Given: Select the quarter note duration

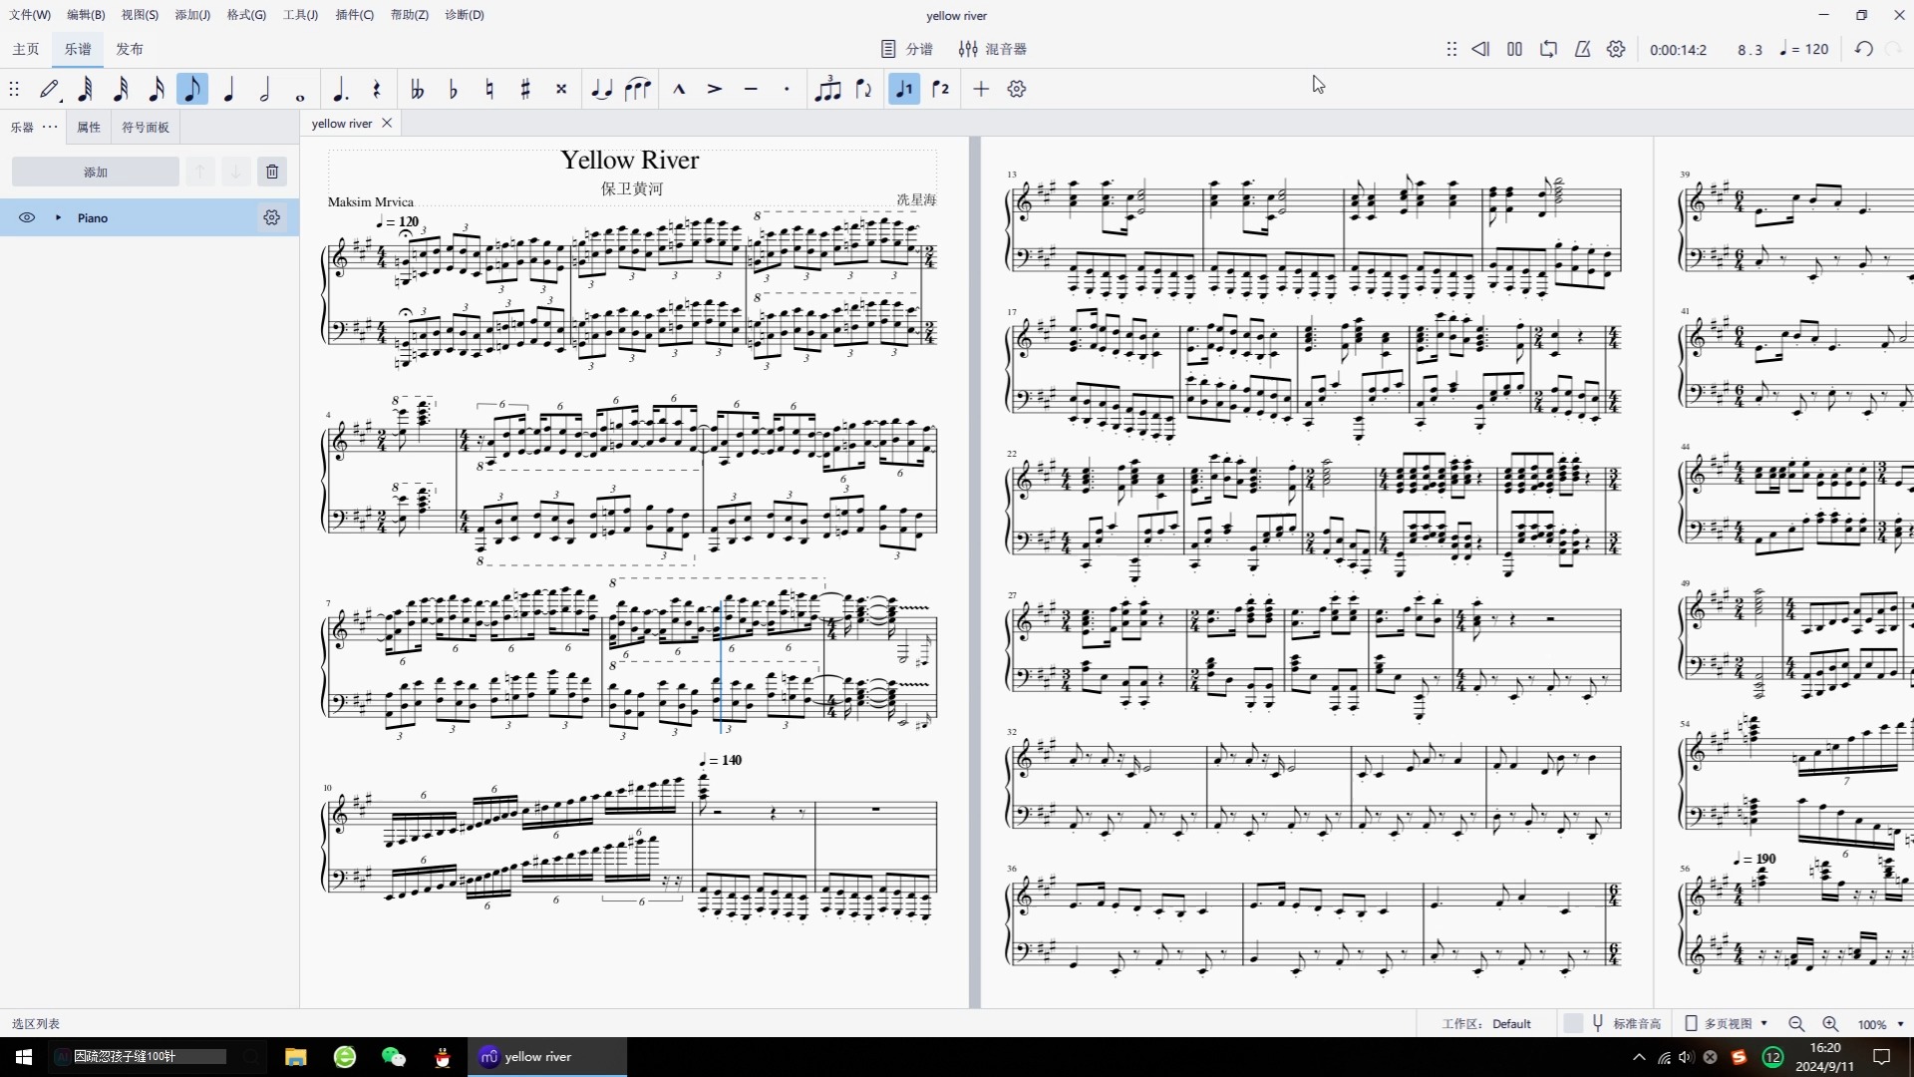Looking at the screenshot, I should pos(229,89).
